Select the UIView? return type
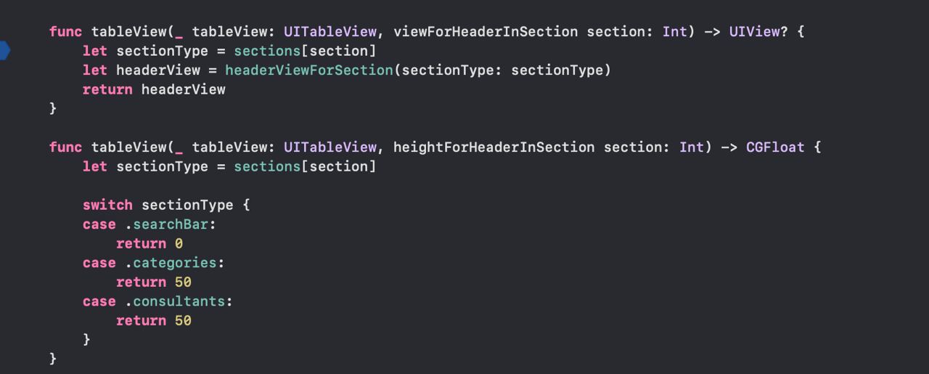The width and height of the screenshot is (929, 374). tap(758, 32)
